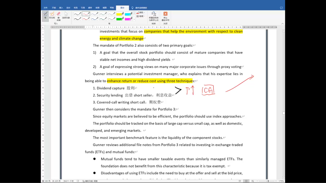326x183 pixels.
Task: Click highlighted "energy and climate change" text
Action: 121,38
